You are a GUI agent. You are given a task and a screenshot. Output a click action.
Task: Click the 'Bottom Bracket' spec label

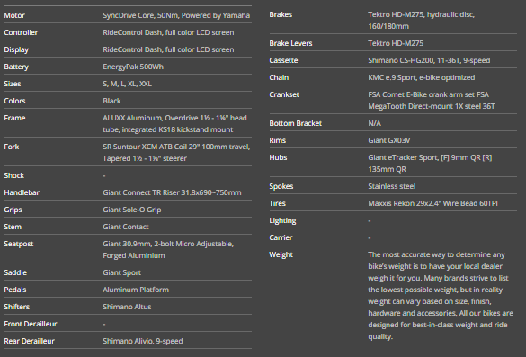pyautogui.click(x=295, y=123)
